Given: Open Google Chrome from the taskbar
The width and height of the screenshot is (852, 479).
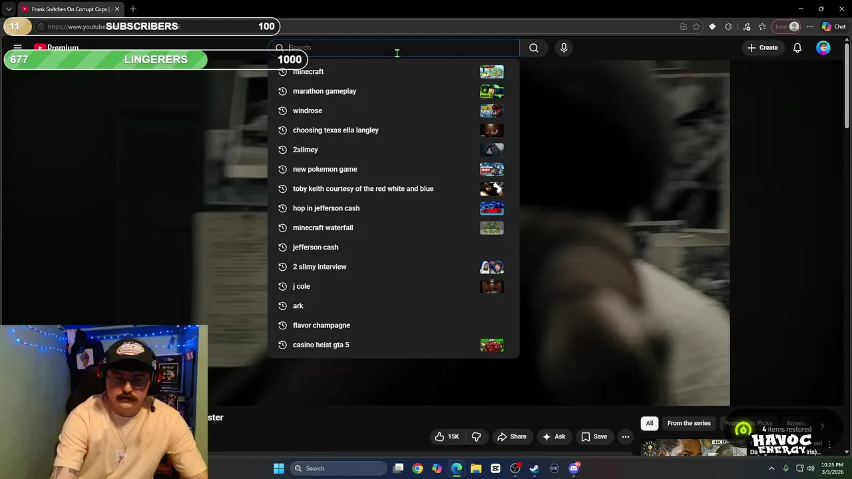Looking at the screenshot, I should click(417, 468).
